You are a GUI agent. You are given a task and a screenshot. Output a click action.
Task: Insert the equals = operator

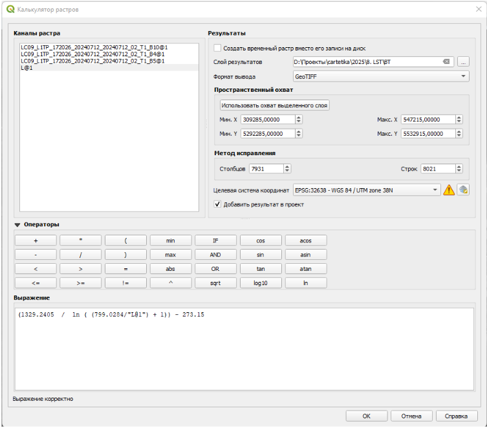[125, 269]
